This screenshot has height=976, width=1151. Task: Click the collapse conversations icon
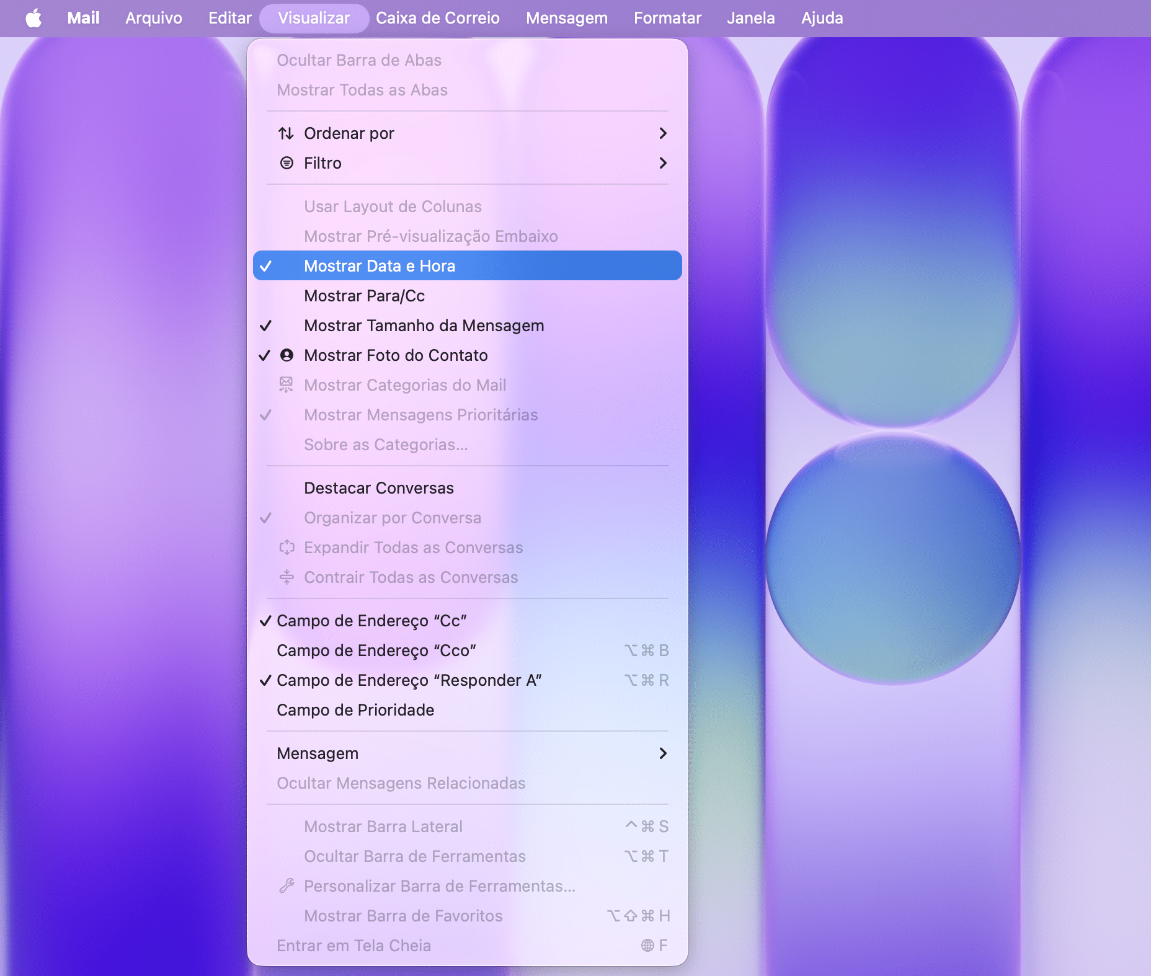click(x=287, y=577)
